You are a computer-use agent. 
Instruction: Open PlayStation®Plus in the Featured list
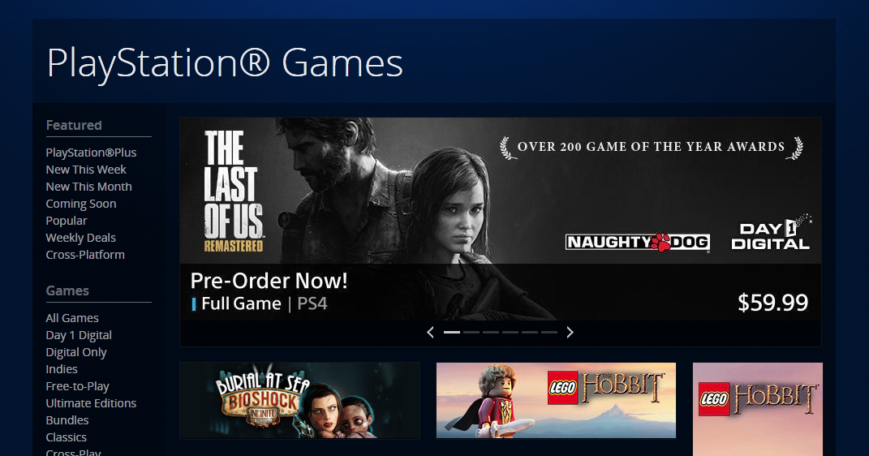[91, 153]
